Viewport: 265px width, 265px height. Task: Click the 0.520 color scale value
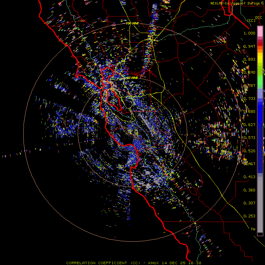[x=249, y=151]
